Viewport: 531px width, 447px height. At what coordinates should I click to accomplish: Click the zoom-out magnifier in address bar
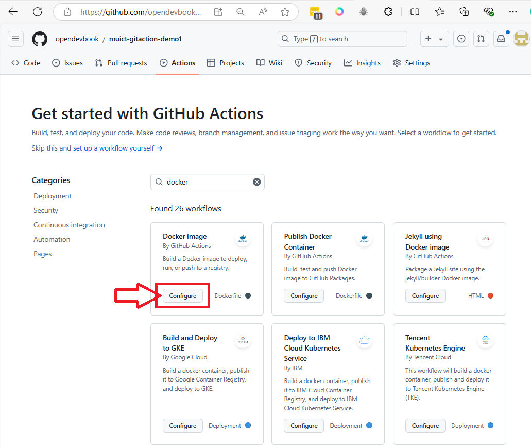click(x=241, y=12)
